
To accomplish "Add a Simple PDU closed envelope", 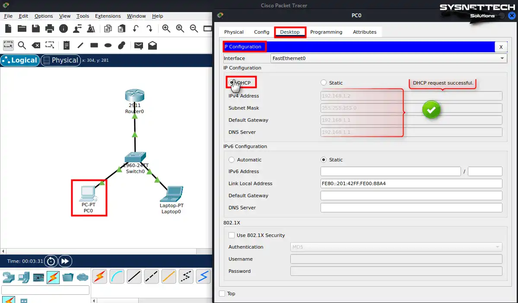I will (x=138, y=46).
